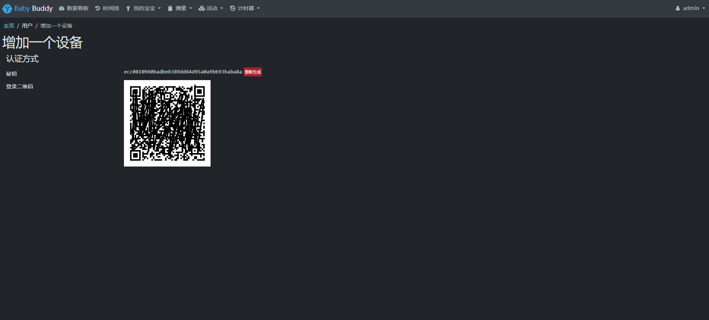
Task: Click the timeline history icon beside 时间线
Action: [x=97, y=9]
